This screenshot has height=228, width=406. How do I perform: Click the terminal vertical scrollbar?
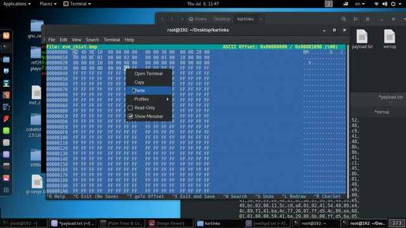(x=348, y=122)
